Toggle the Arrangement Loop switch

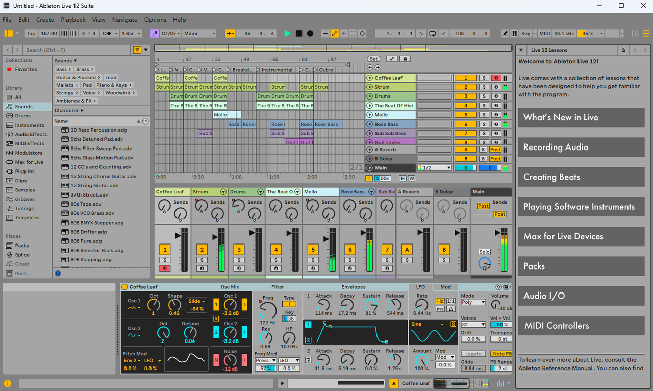click(433, 34)
